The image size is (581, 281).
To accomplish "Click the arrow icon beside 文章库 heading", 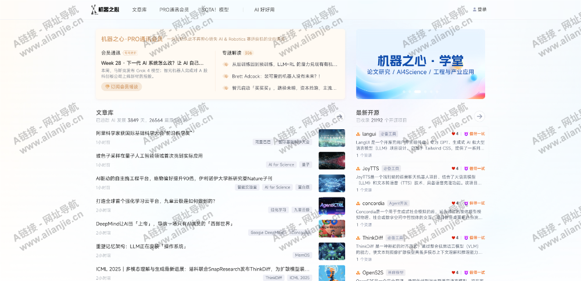I will [340, 116].
